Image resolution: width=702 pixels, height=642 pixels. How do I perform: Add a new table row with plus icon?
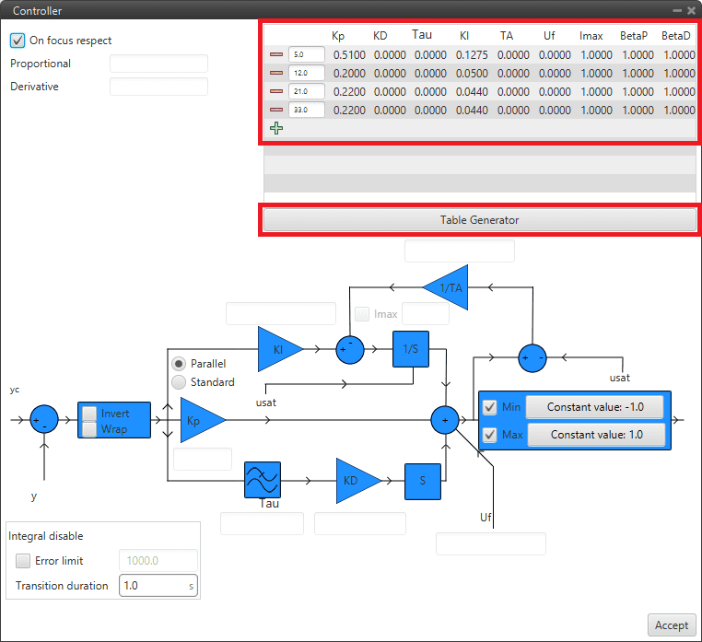pos(275,128)
